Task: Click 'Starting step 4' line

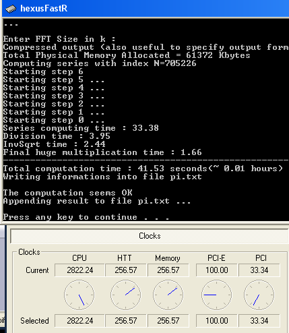Action: pyautogui.click(x=54, y=88)
